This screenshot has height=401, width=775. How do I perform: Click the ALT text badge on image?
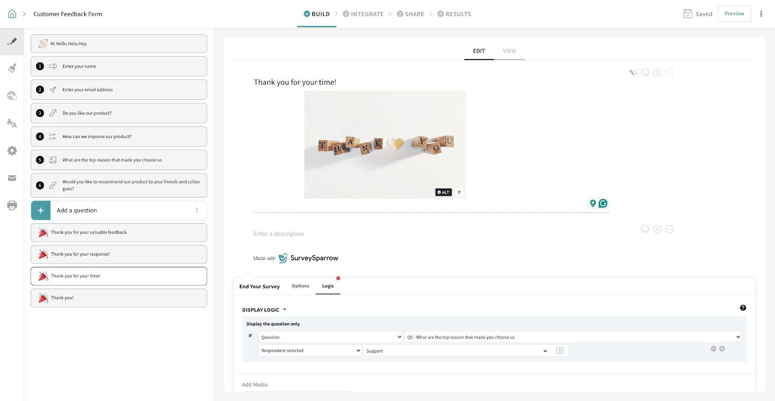(443, 192)
